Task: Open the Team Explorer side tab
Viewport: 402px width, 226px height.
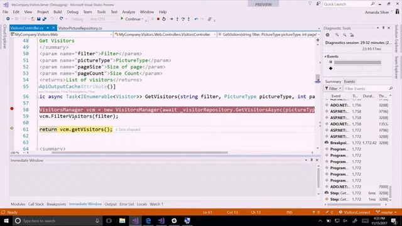Action: coord(396,67)
